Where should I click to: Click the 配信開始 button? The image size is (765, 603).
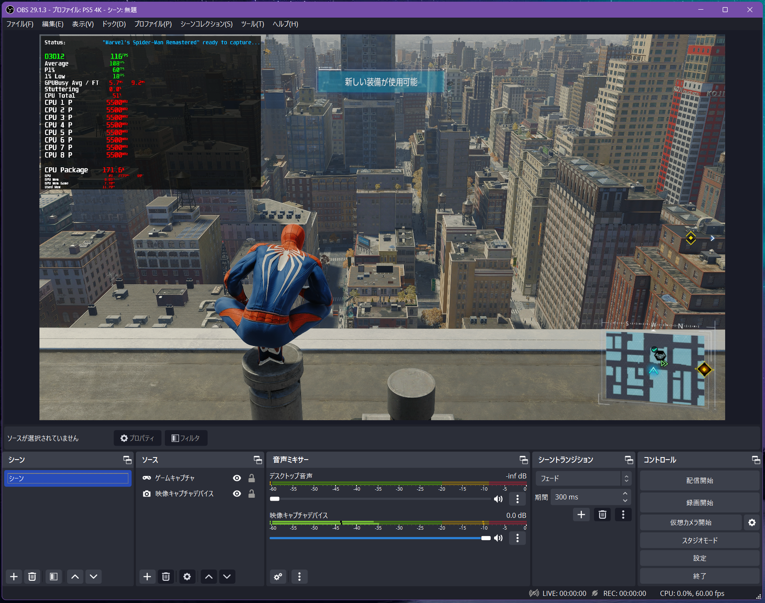(699, 481)
